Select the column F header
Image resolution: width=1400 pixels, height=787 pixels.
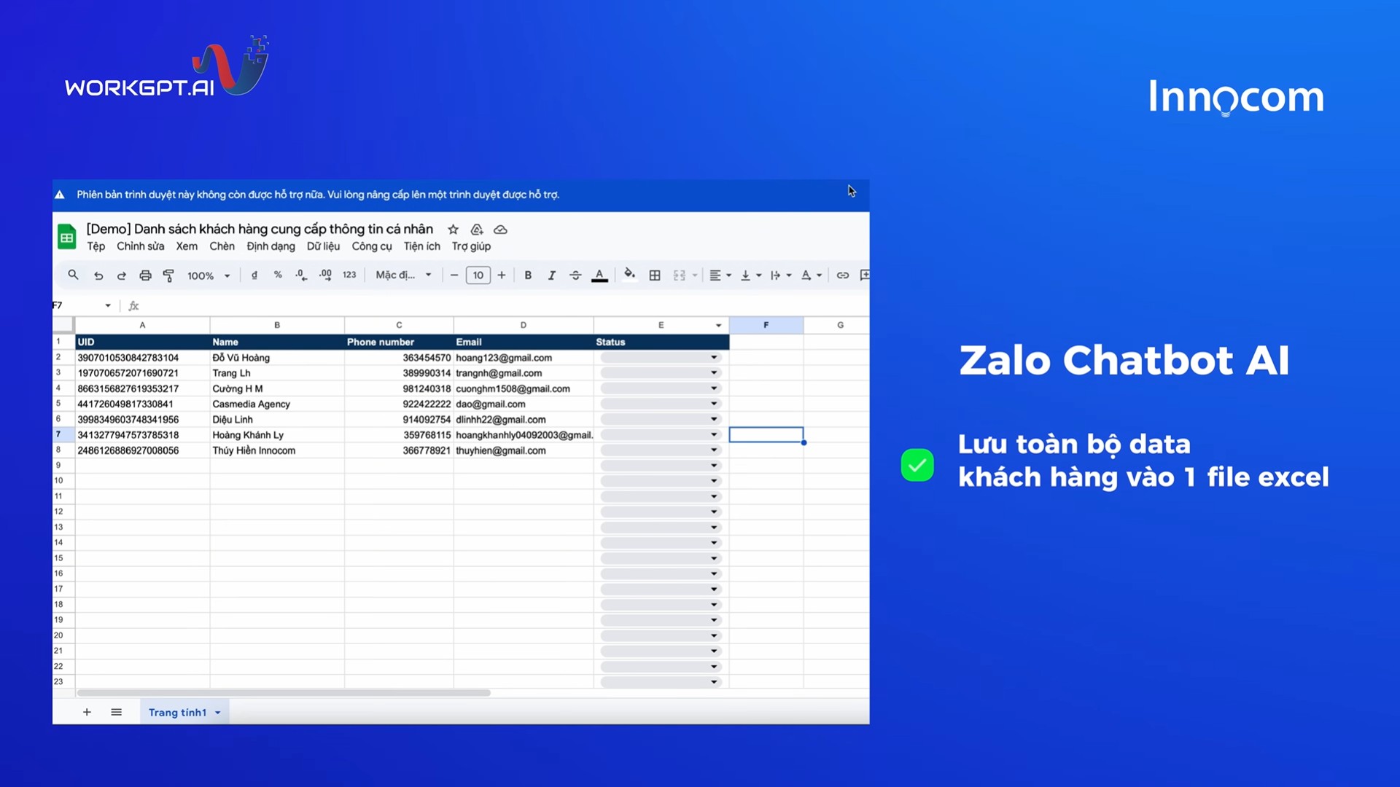(766, 325)
